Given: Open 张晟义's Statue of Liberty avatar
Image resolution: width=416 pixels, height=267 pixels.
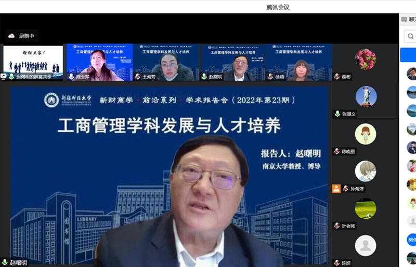Looking at the screenshot, I should coord(366,96).
